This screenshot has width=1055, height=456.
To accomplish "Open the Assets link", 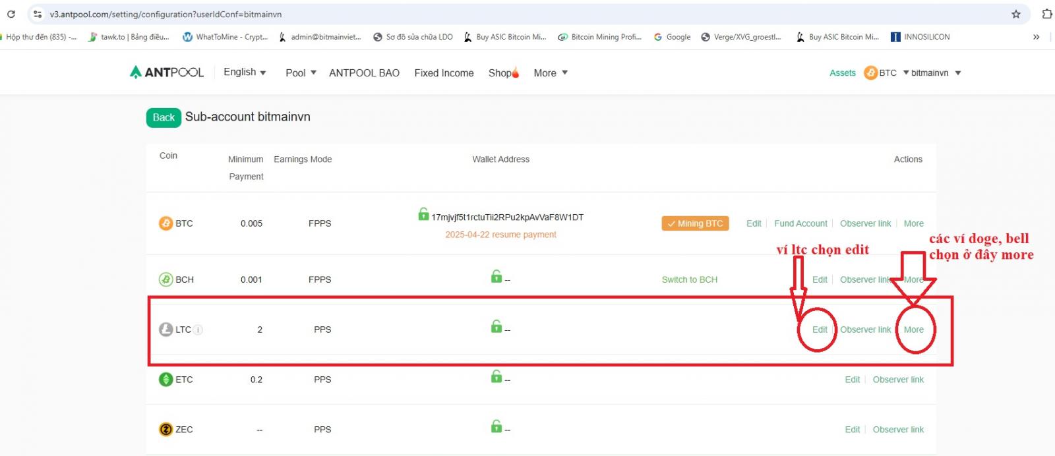I will [x=843, y=73].
